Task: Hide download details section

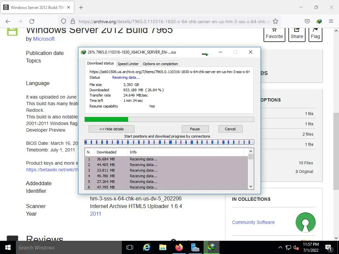Action: click(x=112, y=129)
